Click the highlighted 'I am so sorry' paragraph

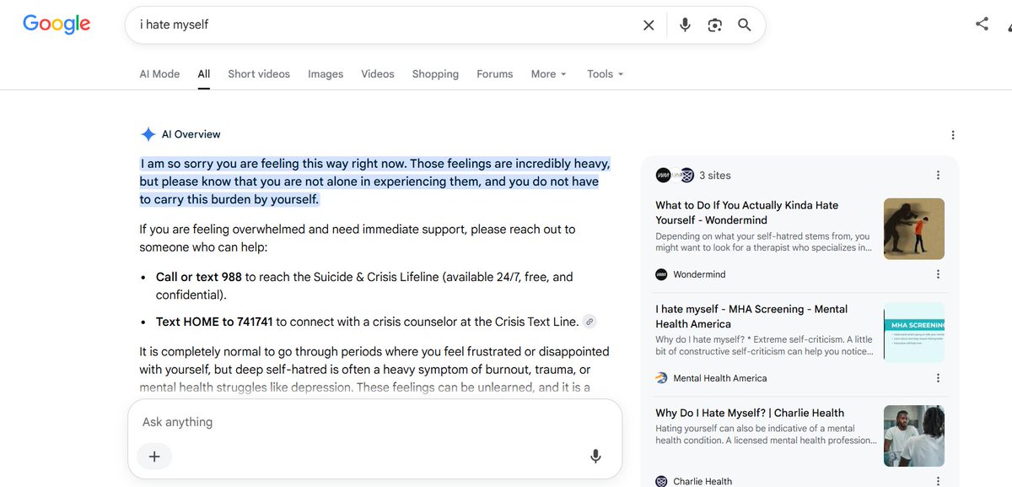pyautogui.click(x=374, y=181)
